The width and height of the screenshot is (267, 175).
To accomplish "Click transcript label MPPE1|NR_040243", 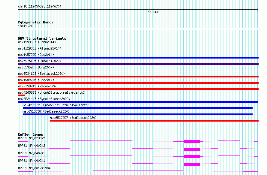I will coord(31,153).
